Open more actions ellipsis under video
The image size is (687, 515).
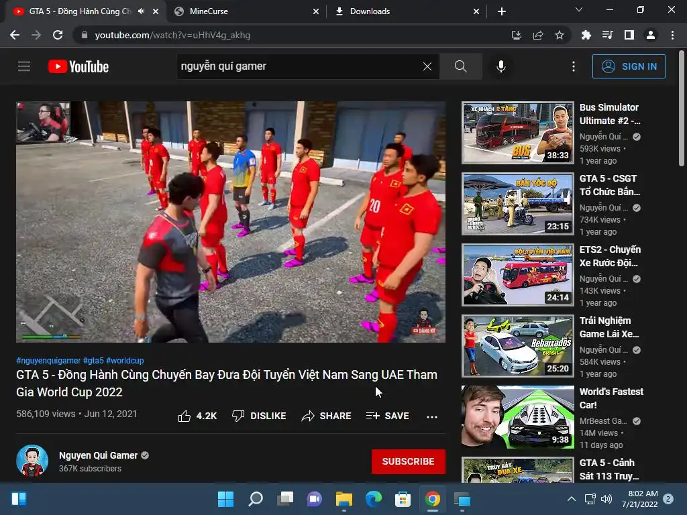[x=432, y=416]
